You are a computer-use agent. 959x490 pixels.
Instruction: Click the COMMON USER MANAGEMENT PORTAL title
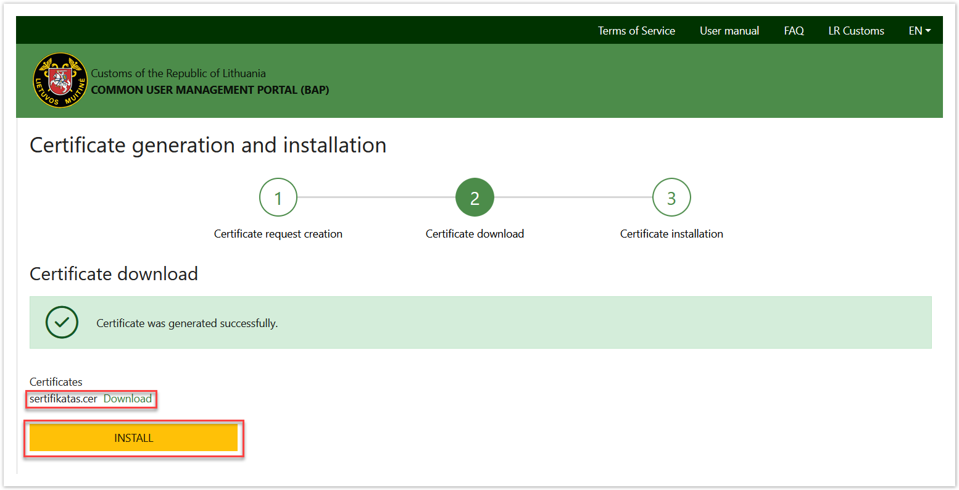210,90
